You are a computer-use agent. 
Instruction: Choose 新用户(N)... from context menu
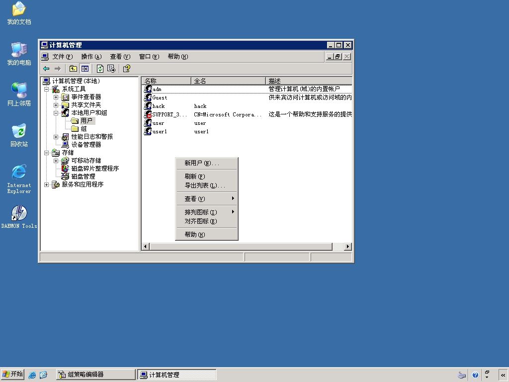tap(207, 163)
